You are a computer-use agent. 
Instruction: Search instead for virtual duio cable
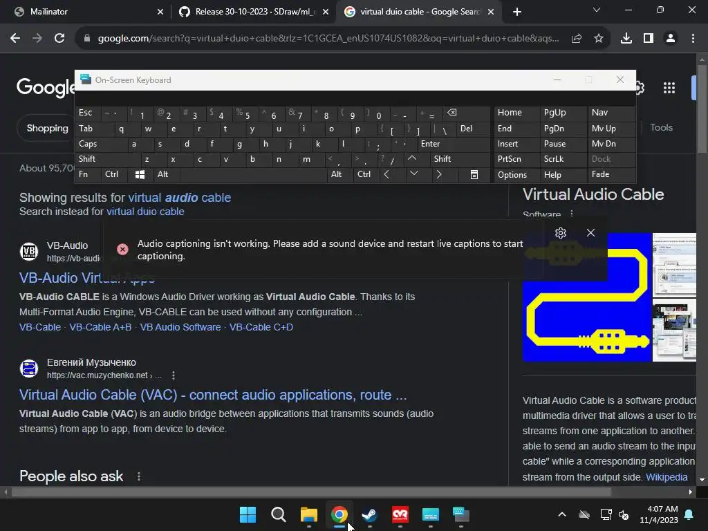[145, 212]
